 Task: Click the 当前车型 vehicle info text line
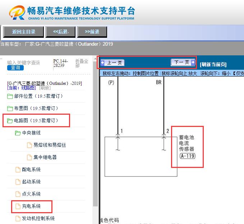pyautogui.click(x=56, y=44)
